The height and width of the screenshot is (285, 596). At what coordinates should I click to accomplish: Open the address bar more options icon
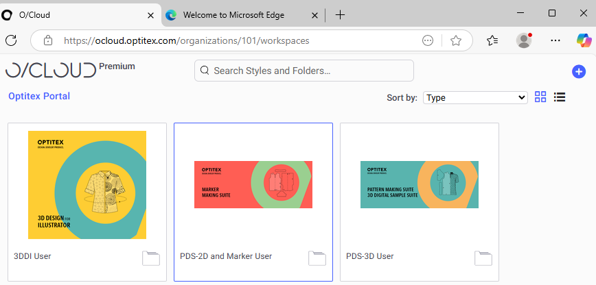pyautogui.click(x=428, y=40)
